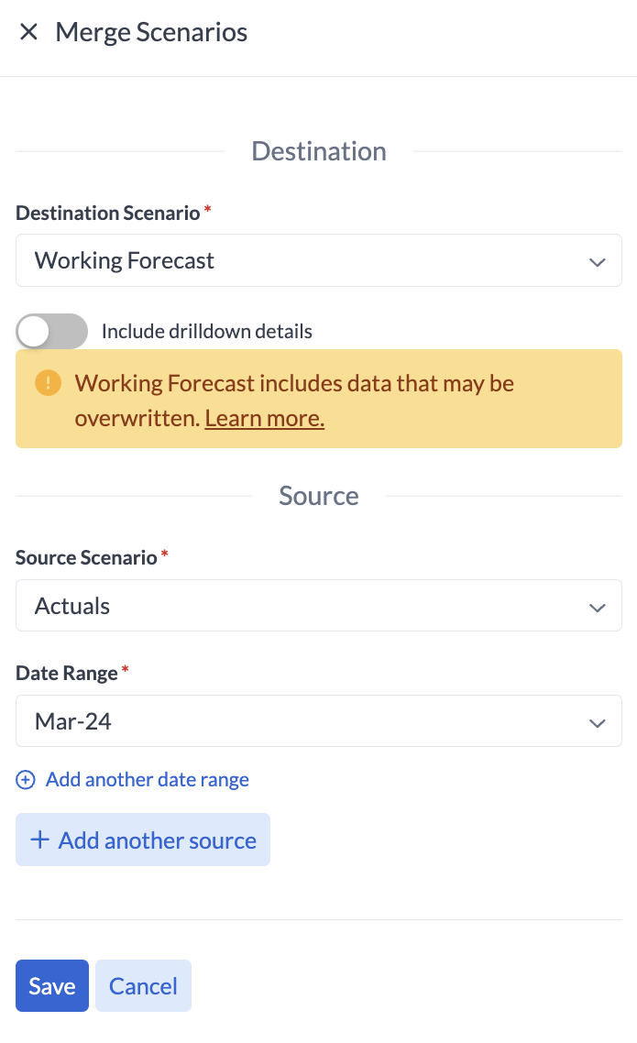The height and width of the screenshot is (1043, 637).
Task: Click the Date Range field label
Action: click(x=67, y=674)
